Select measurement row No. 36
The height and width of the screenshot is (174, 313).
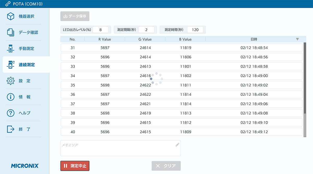pos(182,94)
